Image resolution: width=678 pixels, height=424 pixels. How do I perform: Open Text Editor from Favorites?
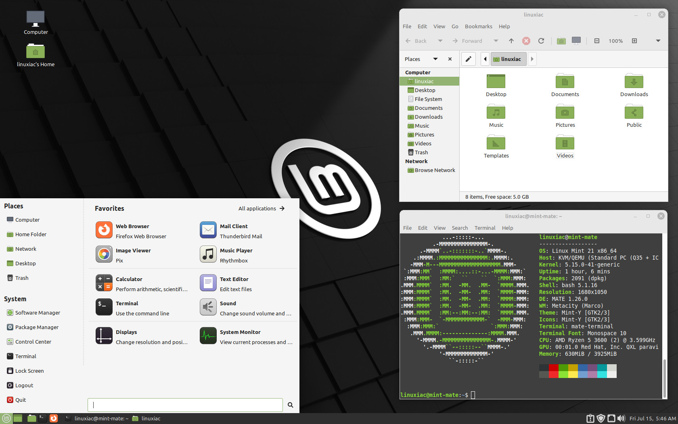tap(246, 284)
